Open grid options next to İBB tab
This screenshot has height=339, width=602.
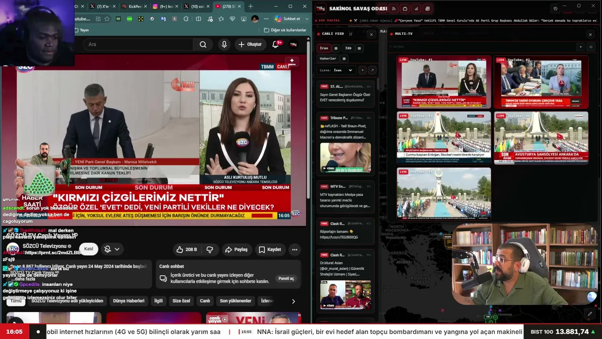(x=359, y=48)
